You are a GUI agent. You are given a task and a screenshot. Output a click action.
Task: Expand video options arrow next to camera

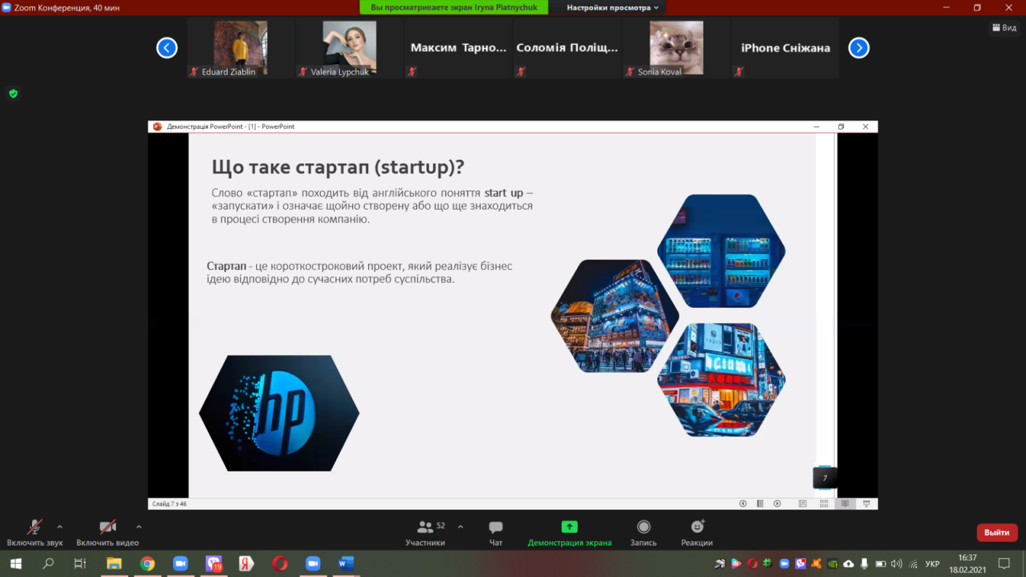[139, 527]
